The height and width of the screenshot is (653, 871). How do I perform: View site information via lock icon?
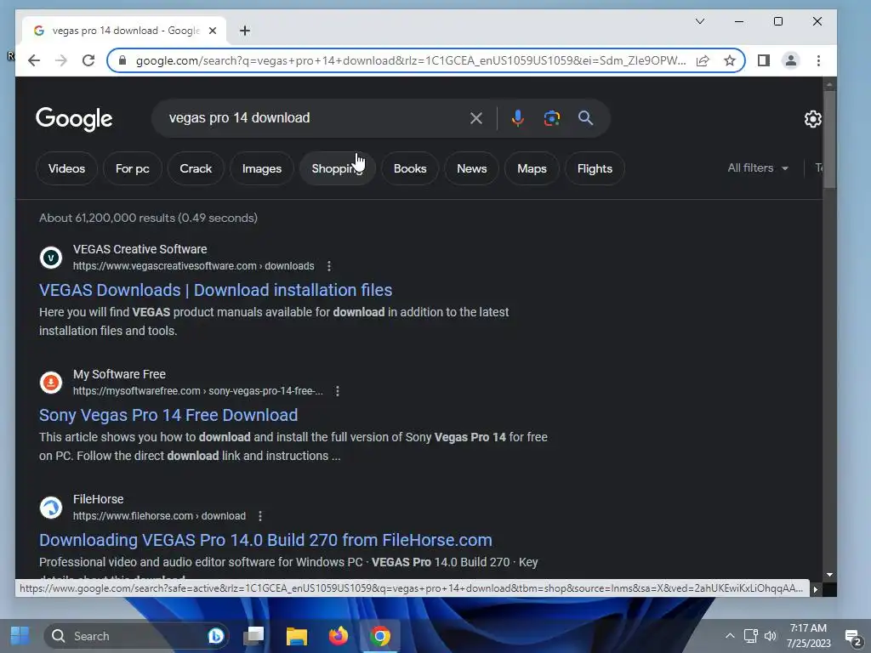pos(122,60)
